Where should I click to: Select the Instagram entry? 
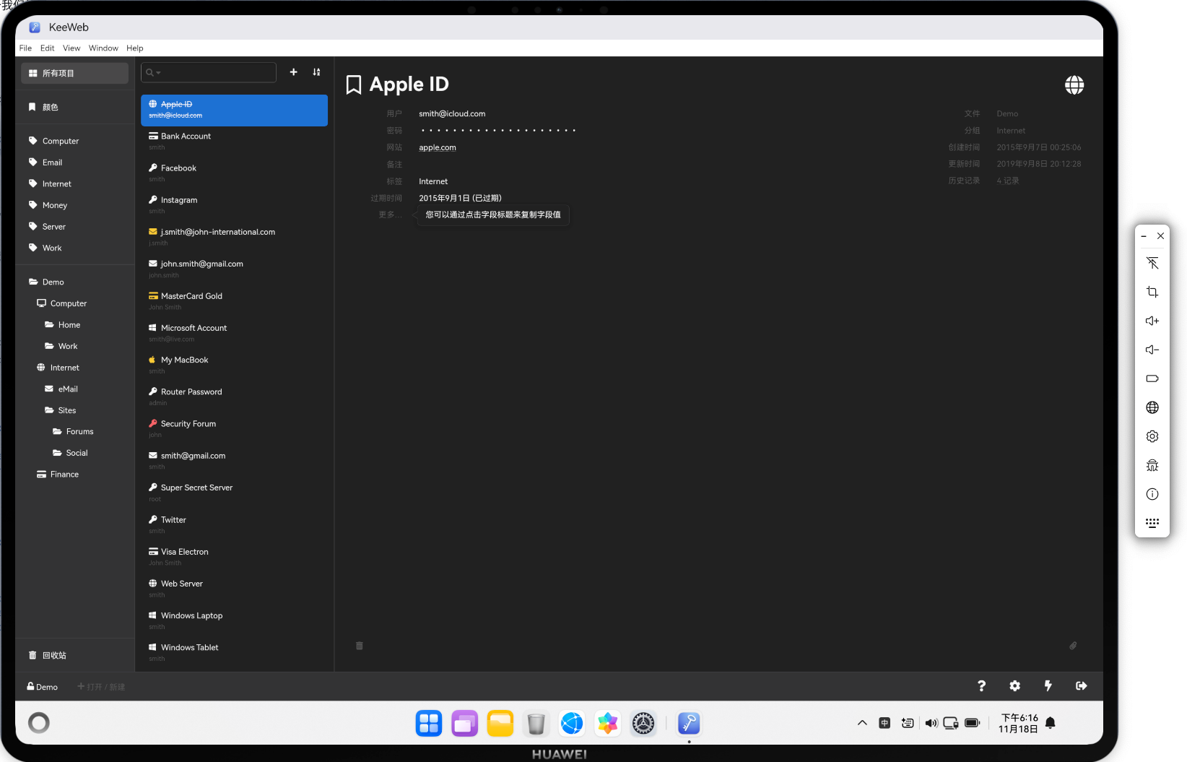click(x=234, y=205)
